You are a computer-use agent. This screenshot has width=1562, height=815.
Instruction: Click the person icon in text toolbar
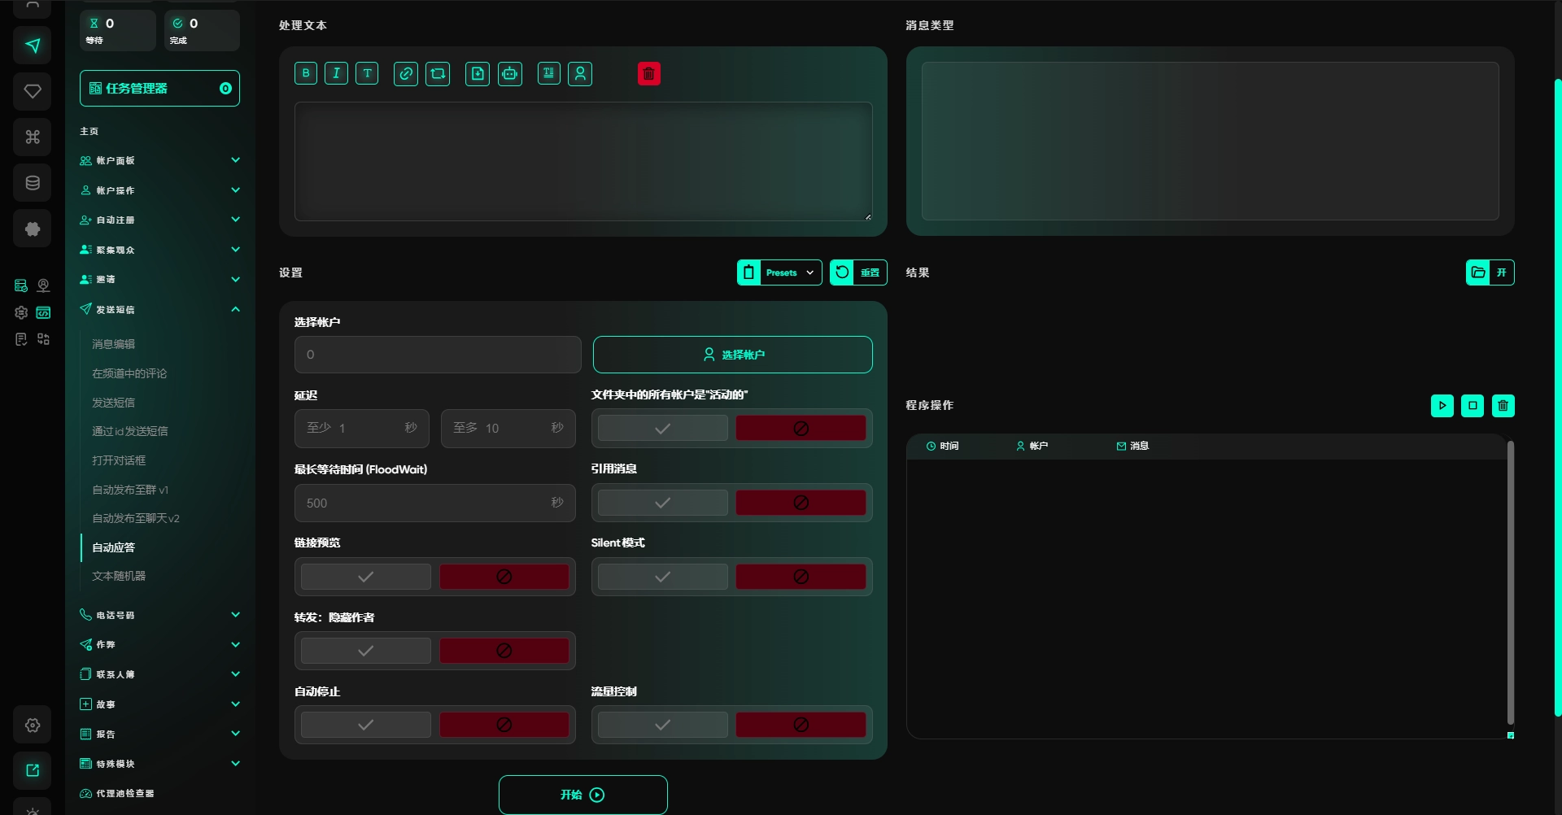click(580, 73)
